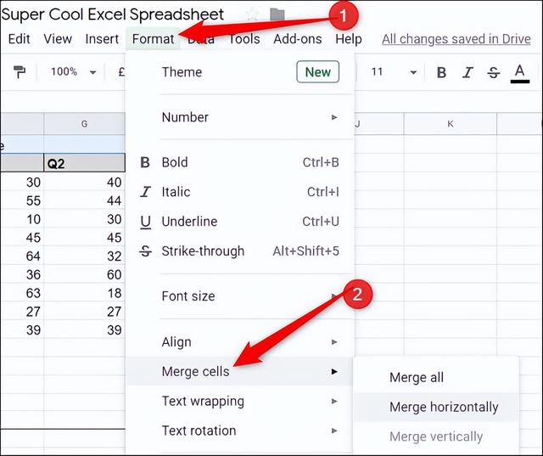This screenshot has height=456, width=543.
Task: Open the text color picker
Action: 520,73
